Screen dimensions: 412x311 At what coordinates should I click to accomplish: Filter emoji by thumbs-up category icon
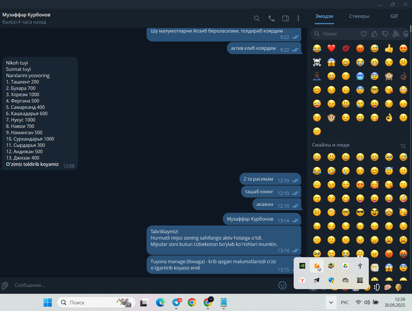(374, 34)
